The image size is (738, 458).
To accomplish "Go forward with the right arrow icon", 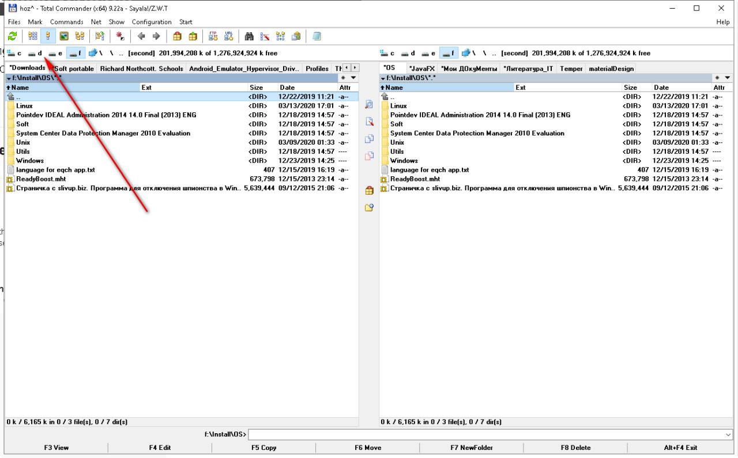I will coord(156,36).
